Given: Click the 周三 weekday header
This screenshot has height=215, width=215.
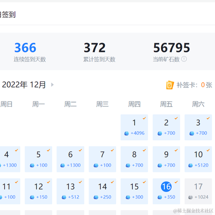Looking at the screenshot, I should point(102,104).
